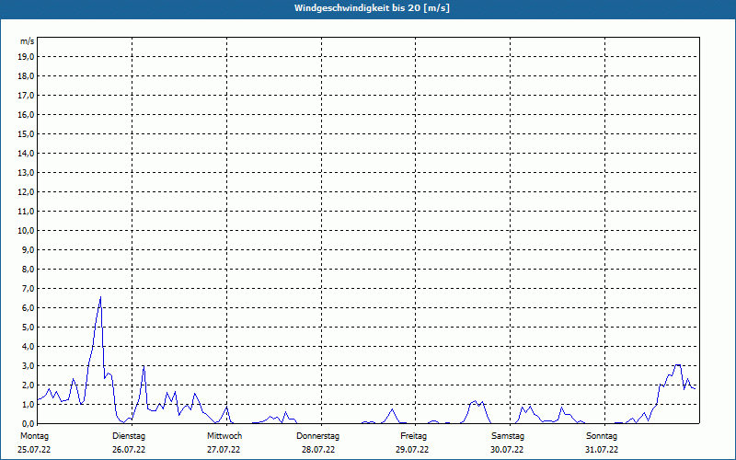Image resolution: width=736 pixels, height=460 pixels.
Task: Click the 'Sonntag' day label
Action: (602, 436)
